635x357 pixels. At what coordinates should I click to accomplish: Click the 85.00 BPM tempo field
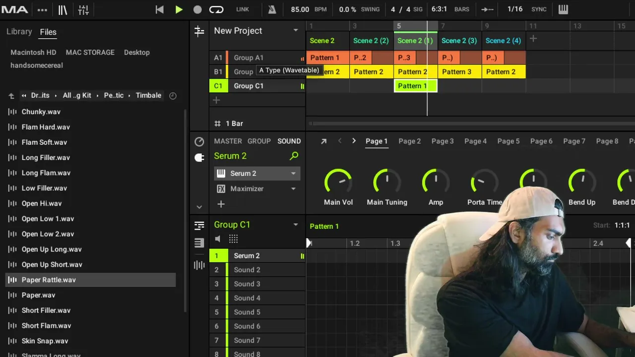tap(300, 9)
